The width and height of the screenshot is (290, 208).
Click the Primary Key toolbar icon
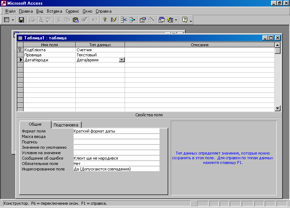point(105,20)
